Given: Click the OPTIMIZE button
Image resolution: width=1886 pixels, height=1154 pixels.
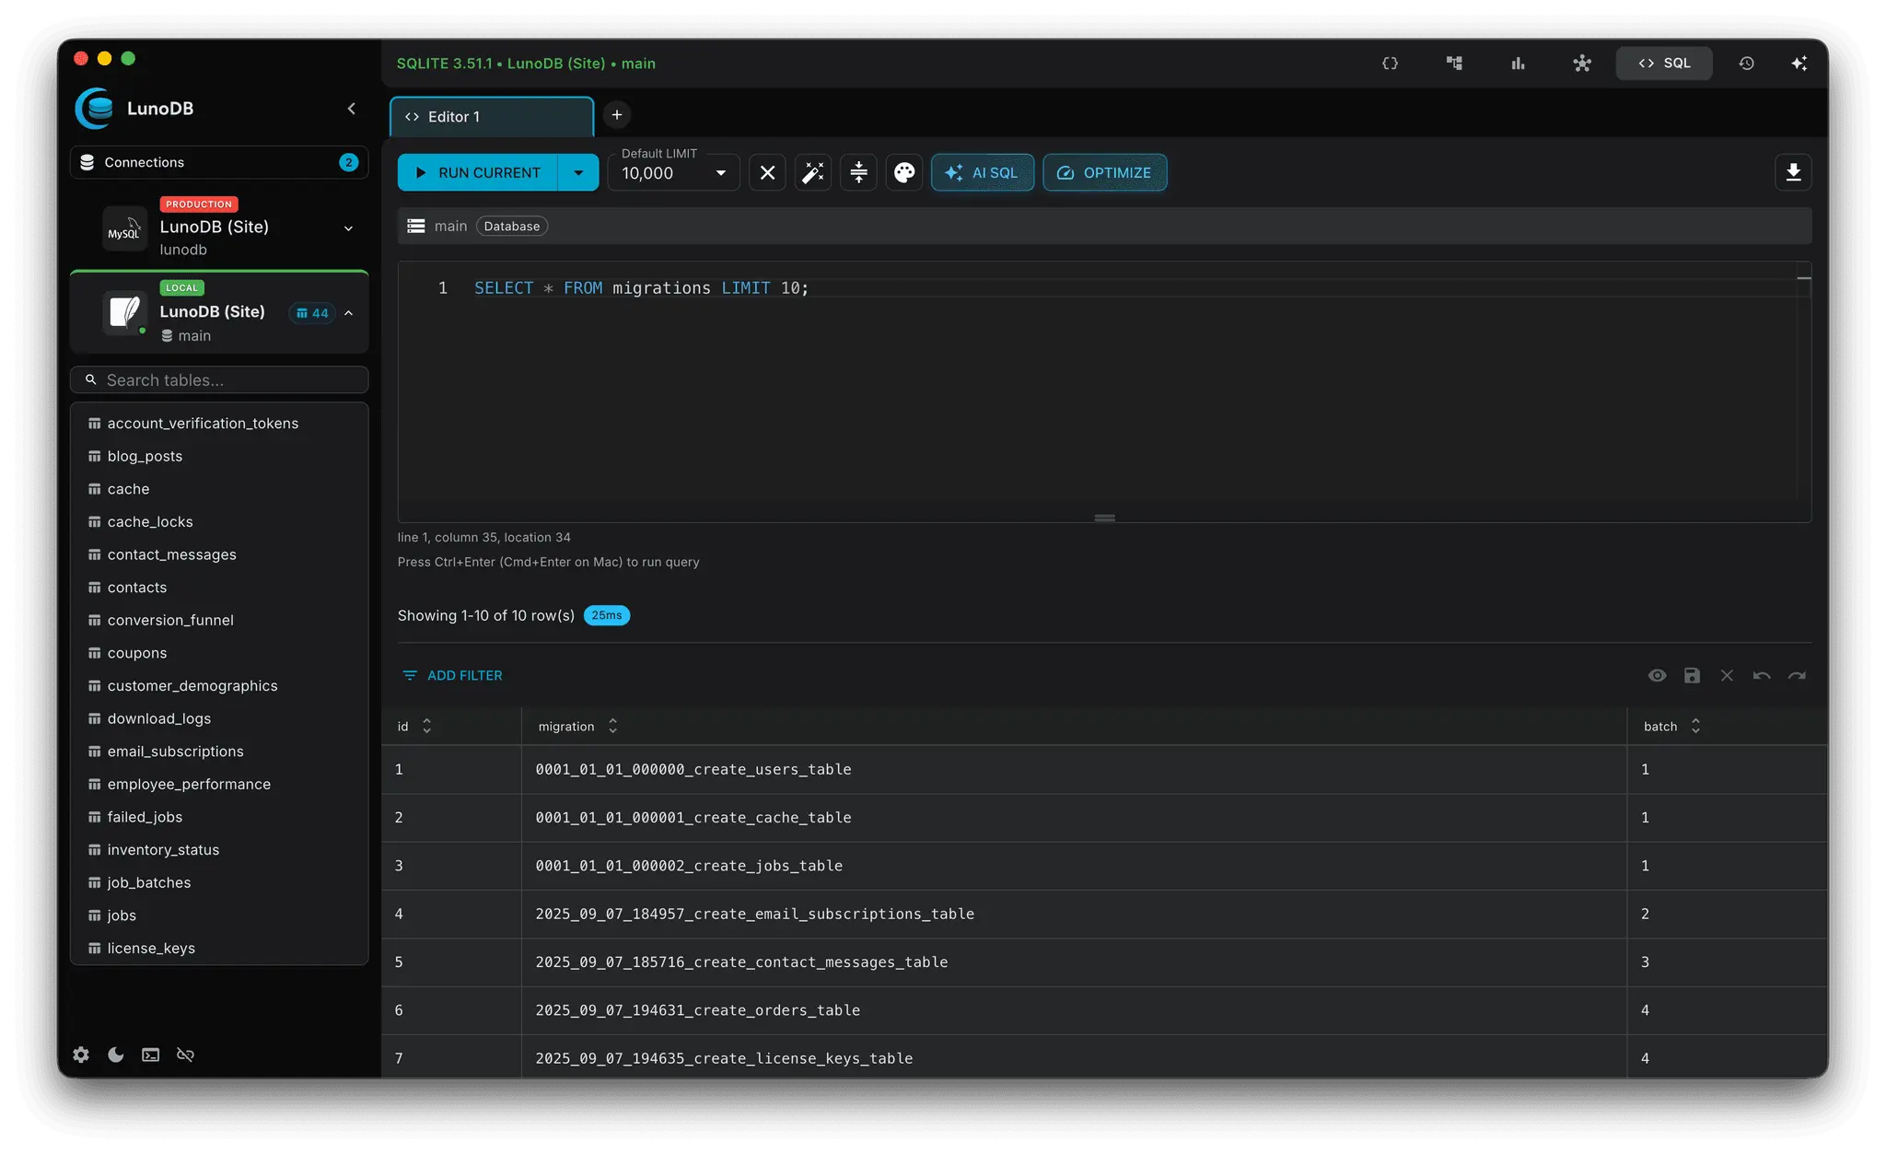Looking at the screenshot, I should [x=1105, y=173].
